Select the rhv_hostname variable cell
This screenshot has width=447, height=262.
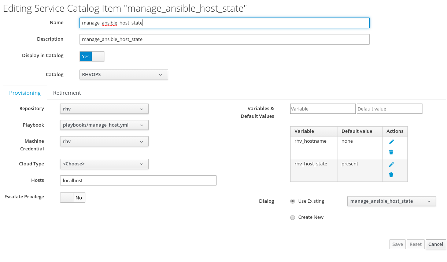point(314,147)
